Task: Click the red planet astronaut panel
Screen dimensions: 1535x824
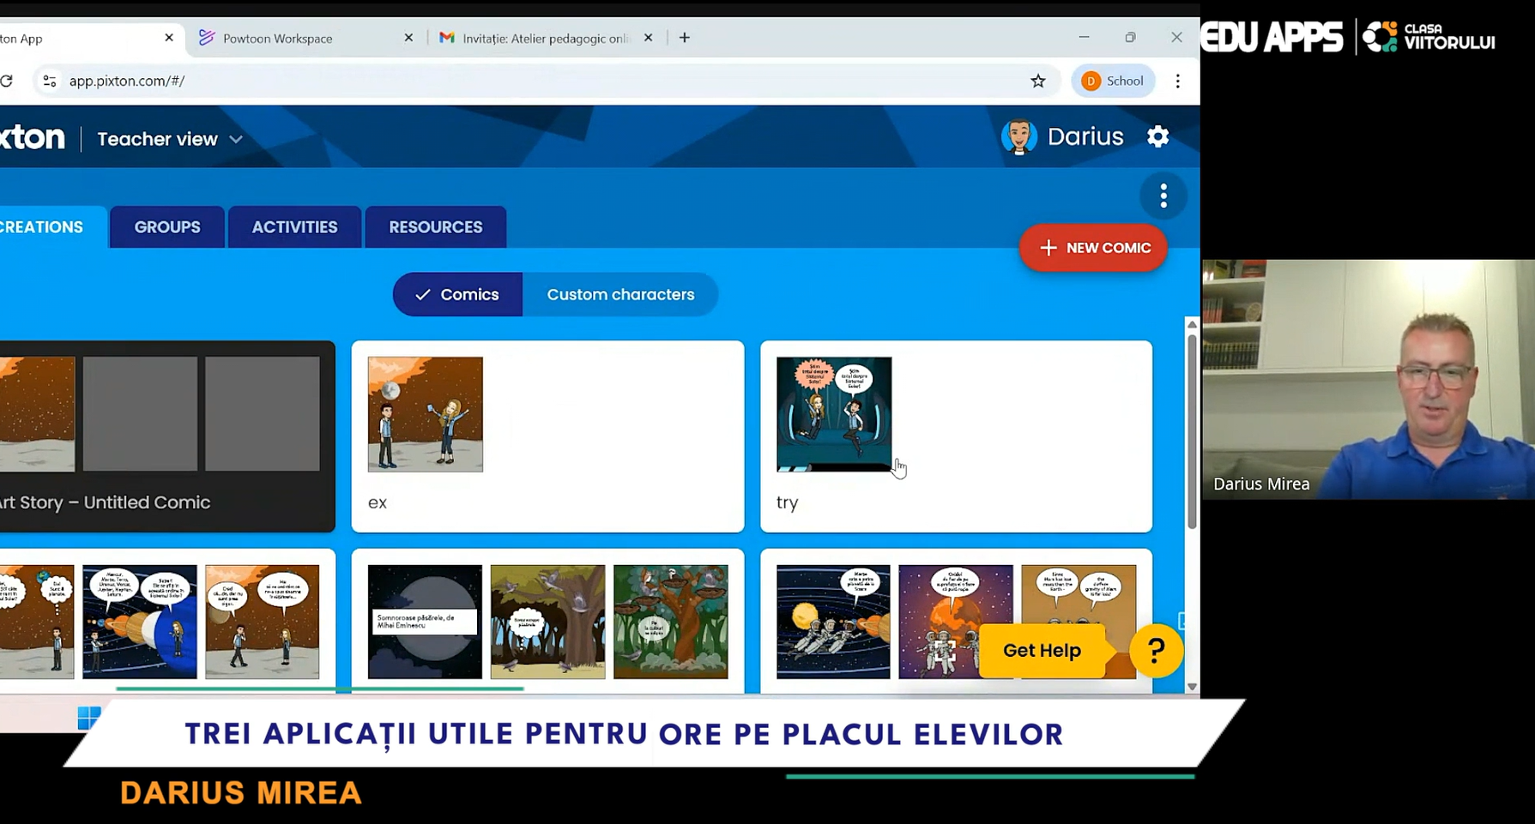Action: point(956,622)
